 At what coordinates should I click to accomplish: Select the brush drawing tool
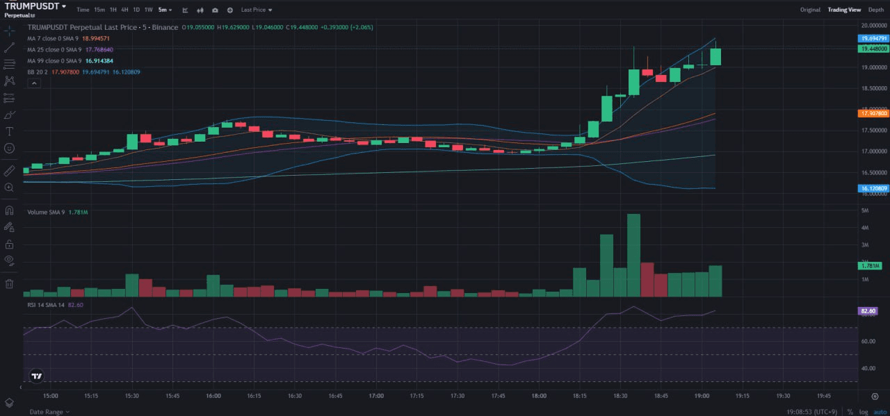pyautogui.click(x=9, y=115)
